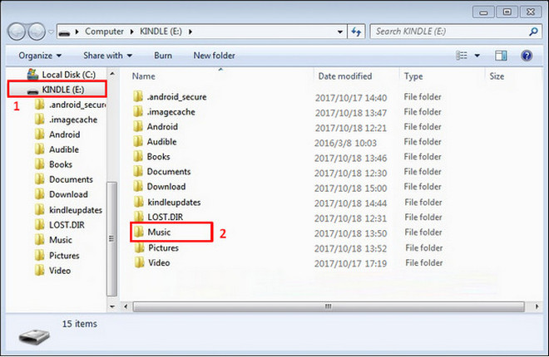
Task: Expand the arrow after KINDLE (E:) breadcrumb
Action: point(190,32)
